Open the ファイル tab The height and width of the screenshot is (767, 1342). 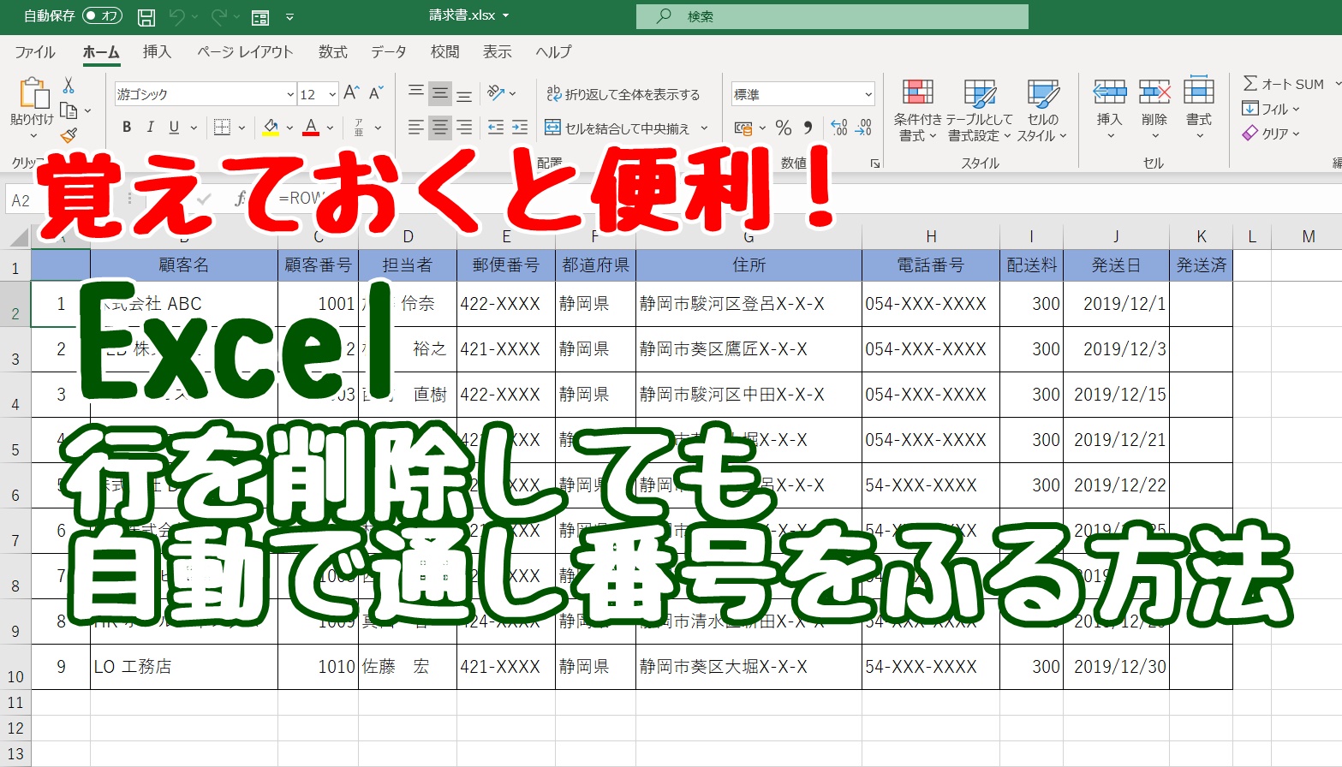pos(35,51)
